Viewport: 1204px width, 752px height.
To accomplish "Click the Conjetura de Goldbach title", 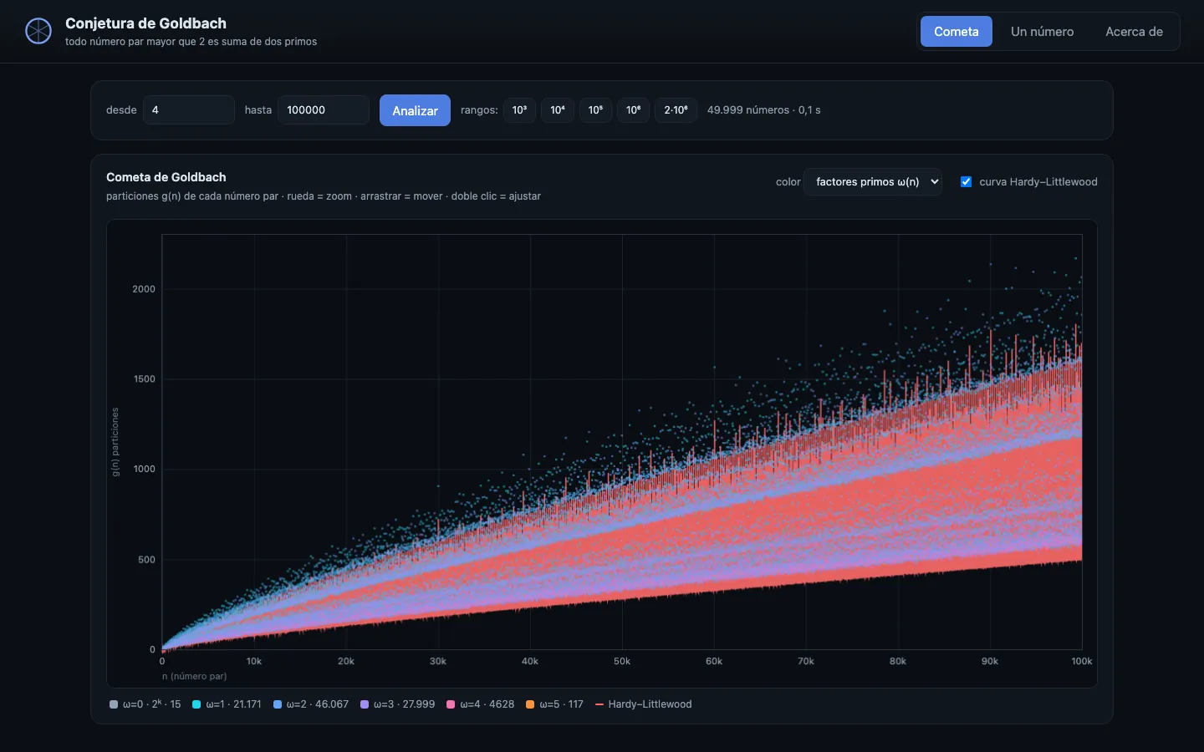I will click(145, 23).
